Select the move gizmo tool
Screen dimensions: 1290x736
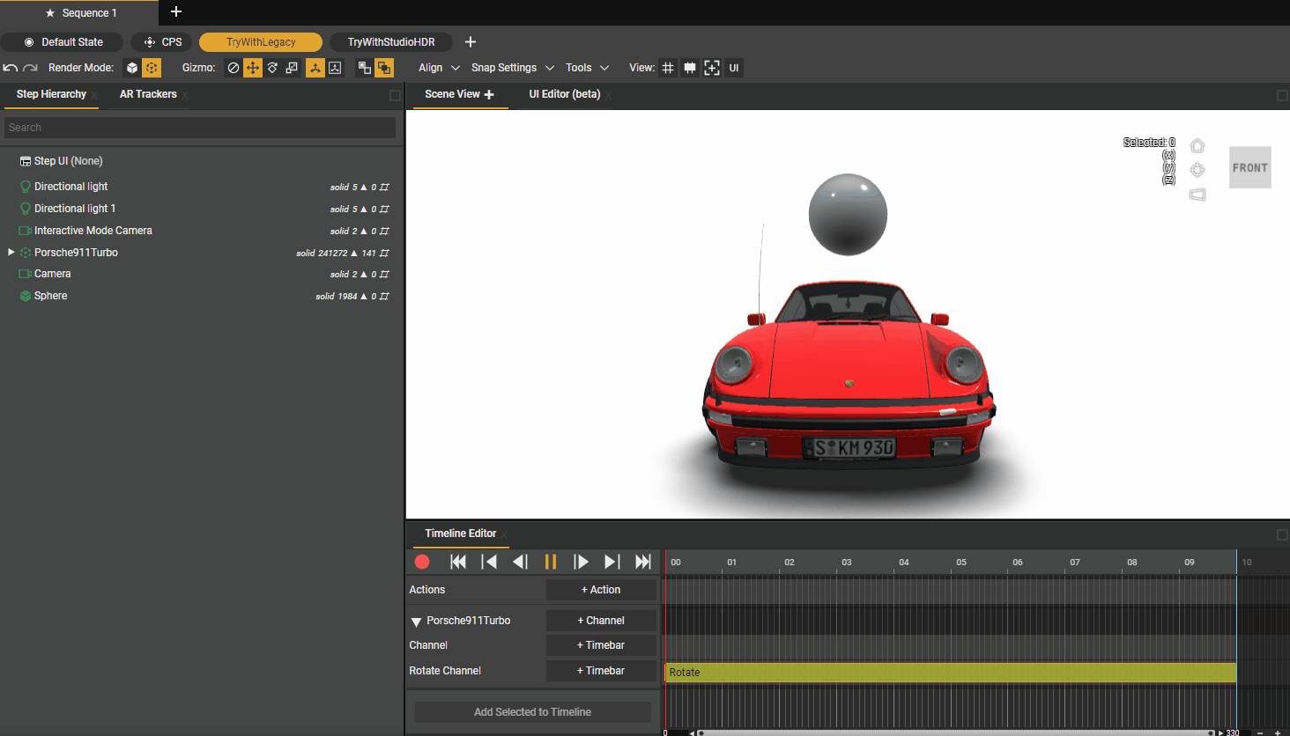point(253,68)
